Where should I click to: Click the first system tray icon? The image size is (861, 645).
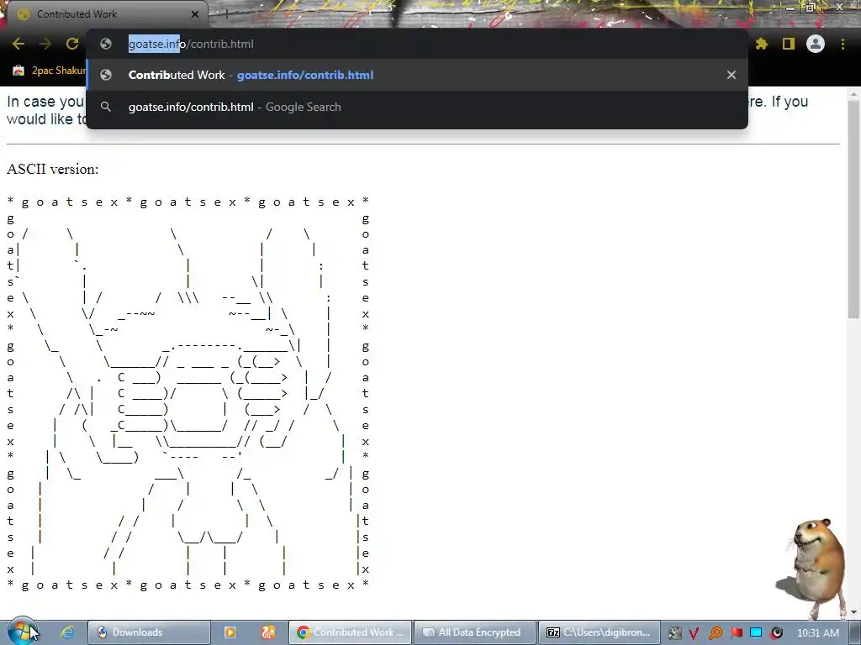click(675, 633)
